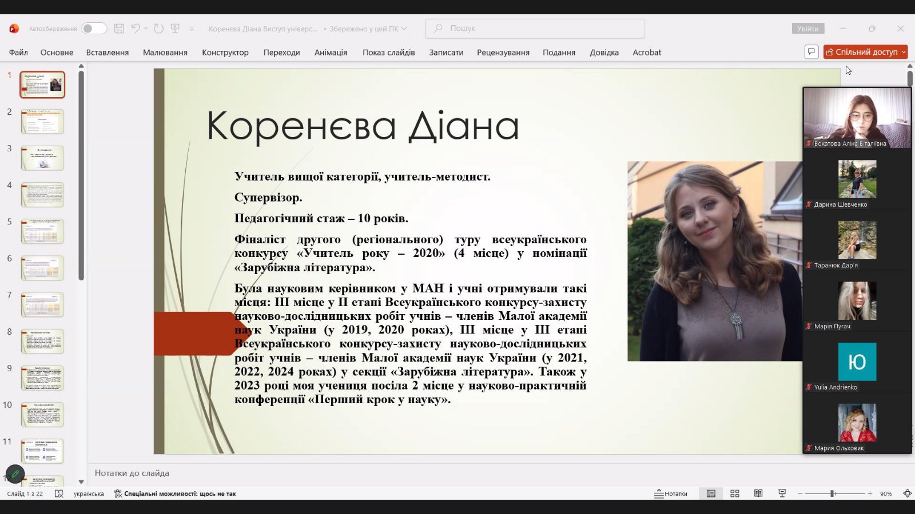Screen dimensions: 915x514
Task: Click the green pen annotation icon
Action: coord(15,474)
